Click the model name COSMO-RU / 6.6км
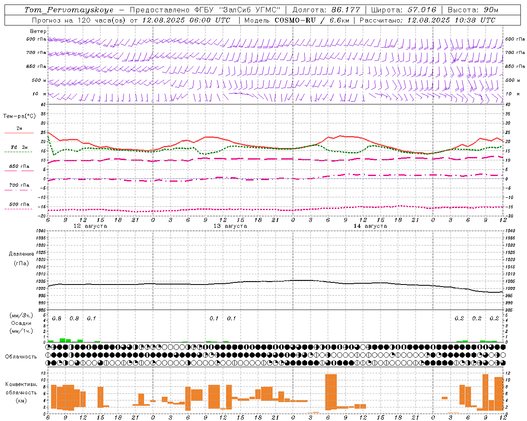The height and width of the screenshot is (421, 527). tap(312, 20)
